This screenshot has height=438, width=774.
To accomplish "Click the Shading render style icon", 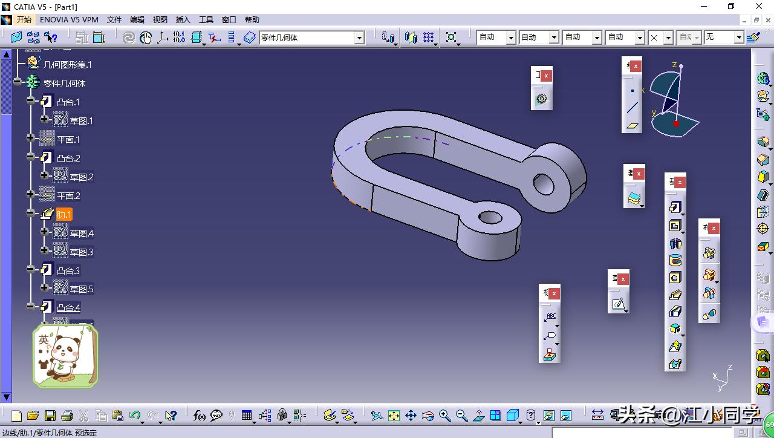I will (x=512, y=416).
